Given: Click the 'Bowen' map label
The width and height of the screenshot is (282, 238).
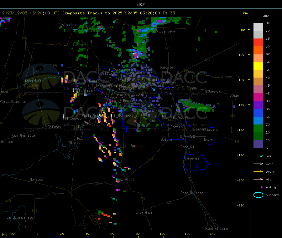Looking at the screenshot, I should click(208, 140).
